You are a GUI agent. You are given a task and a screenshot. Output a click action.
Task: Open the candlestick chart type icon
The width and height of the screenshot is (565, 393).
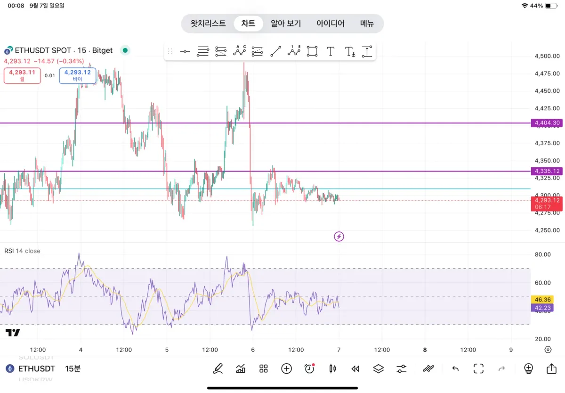333,368
